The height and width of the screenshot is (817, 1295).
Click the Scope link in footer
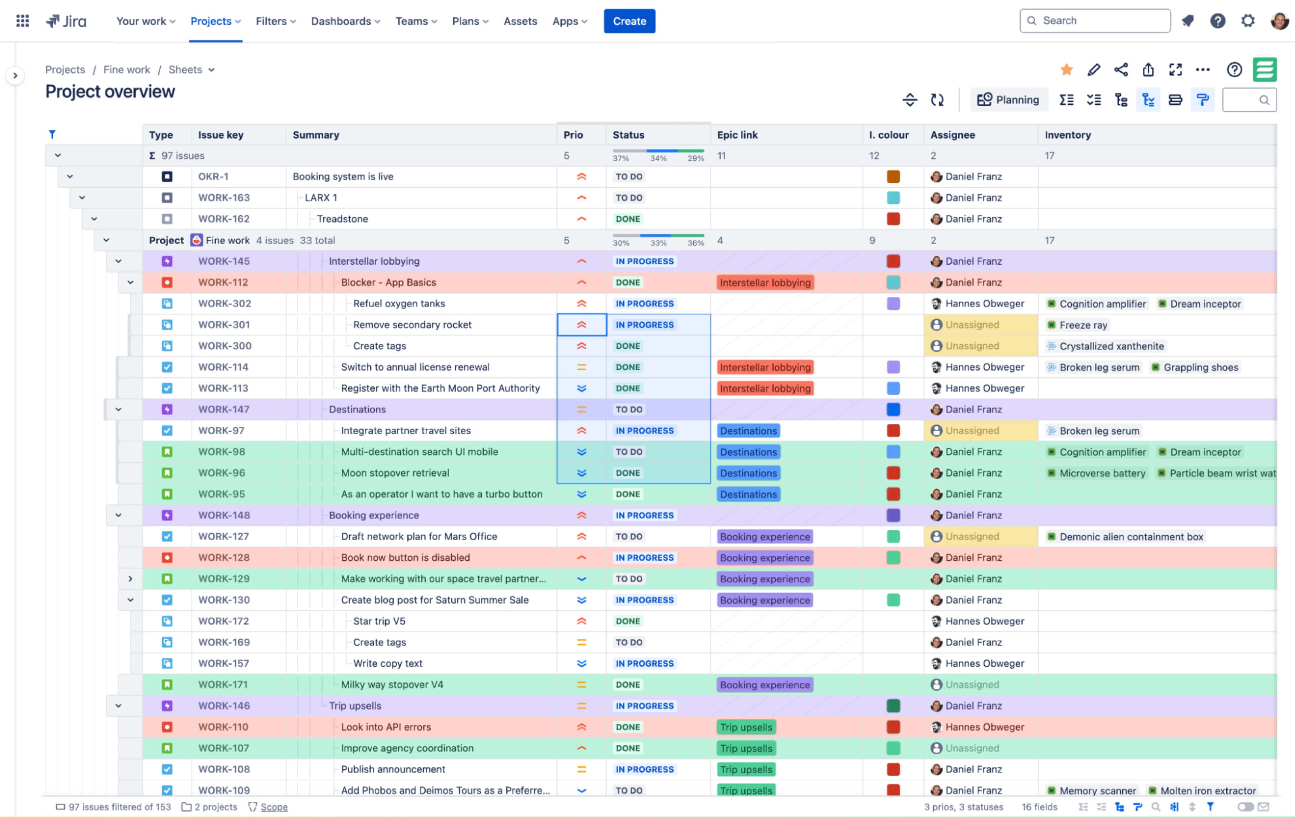pyautogui.click(x=274, y=807)
